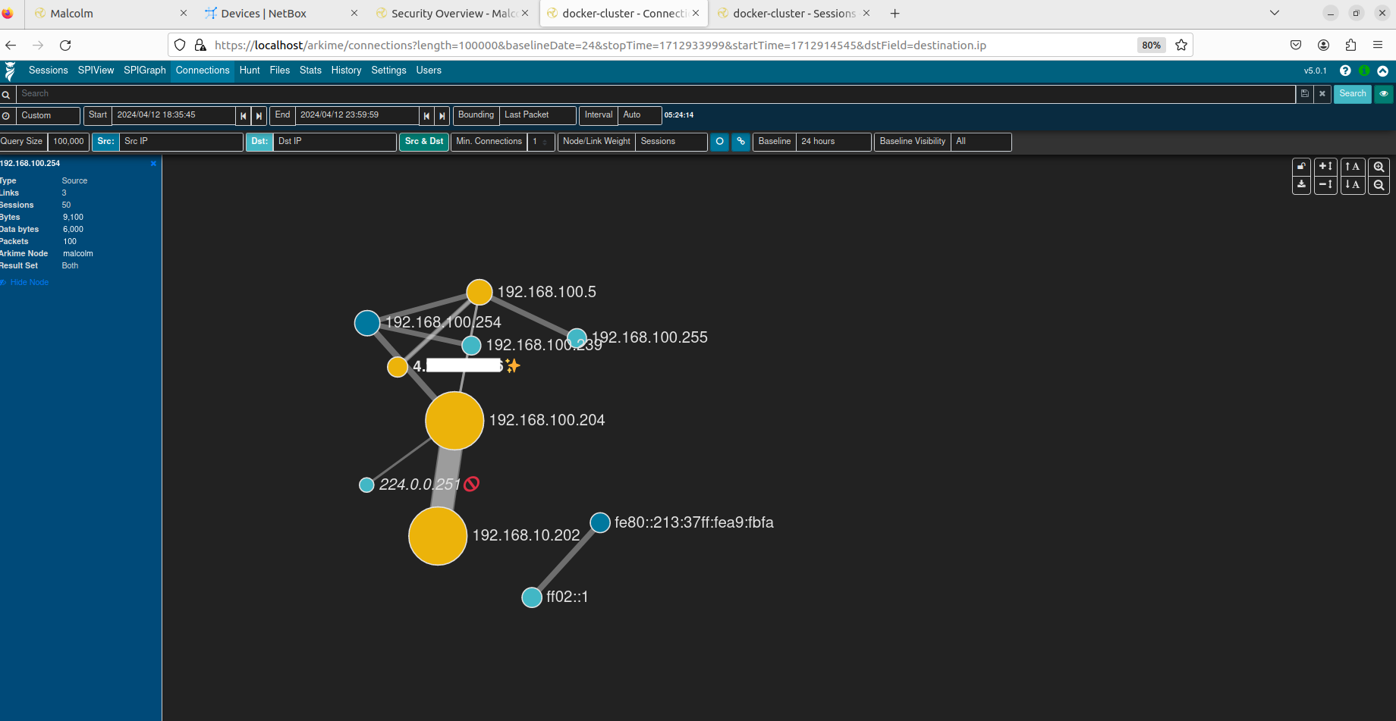The height and width of the screenshot is (721, 1396).
Task: Open the Bounding Last Packet dropdown
Action: pyautogui.click(x=536, y=115)
